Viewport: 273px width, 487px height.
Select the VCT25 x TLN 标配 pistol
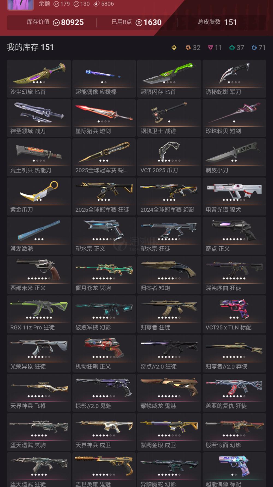tap(234, 314)
